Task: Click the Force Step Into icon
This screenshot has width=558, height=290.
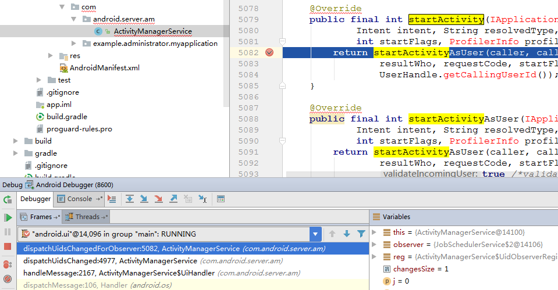Action: tap(159, 199)
